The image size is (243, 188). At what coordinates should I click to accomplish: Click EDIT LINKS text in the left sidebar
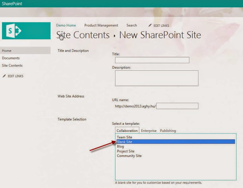16,76
